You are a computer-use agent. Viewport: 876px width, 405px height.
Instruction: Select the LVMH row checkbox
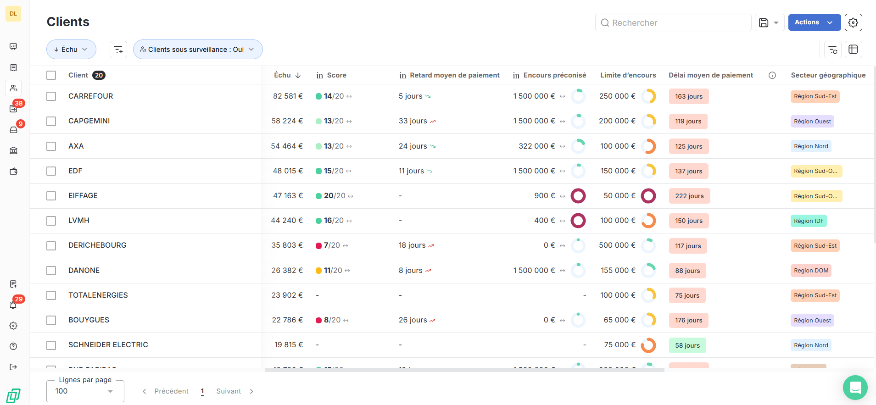pos(51,221)
